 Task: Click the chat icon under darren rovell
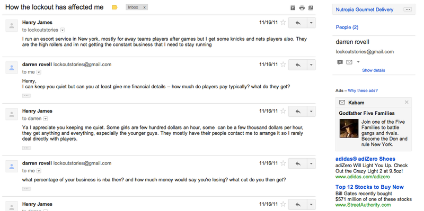340,62
